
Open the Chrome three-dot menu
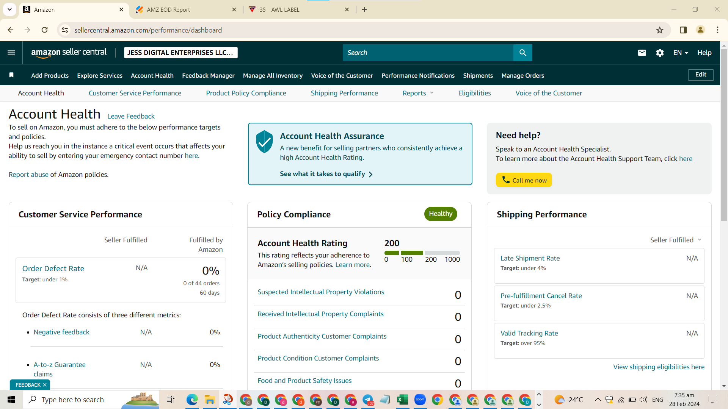tap(717, 30)
